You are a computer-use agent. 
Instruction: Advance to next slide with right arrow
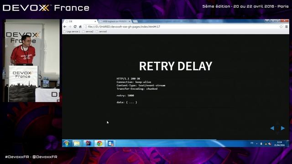[283, 128]
